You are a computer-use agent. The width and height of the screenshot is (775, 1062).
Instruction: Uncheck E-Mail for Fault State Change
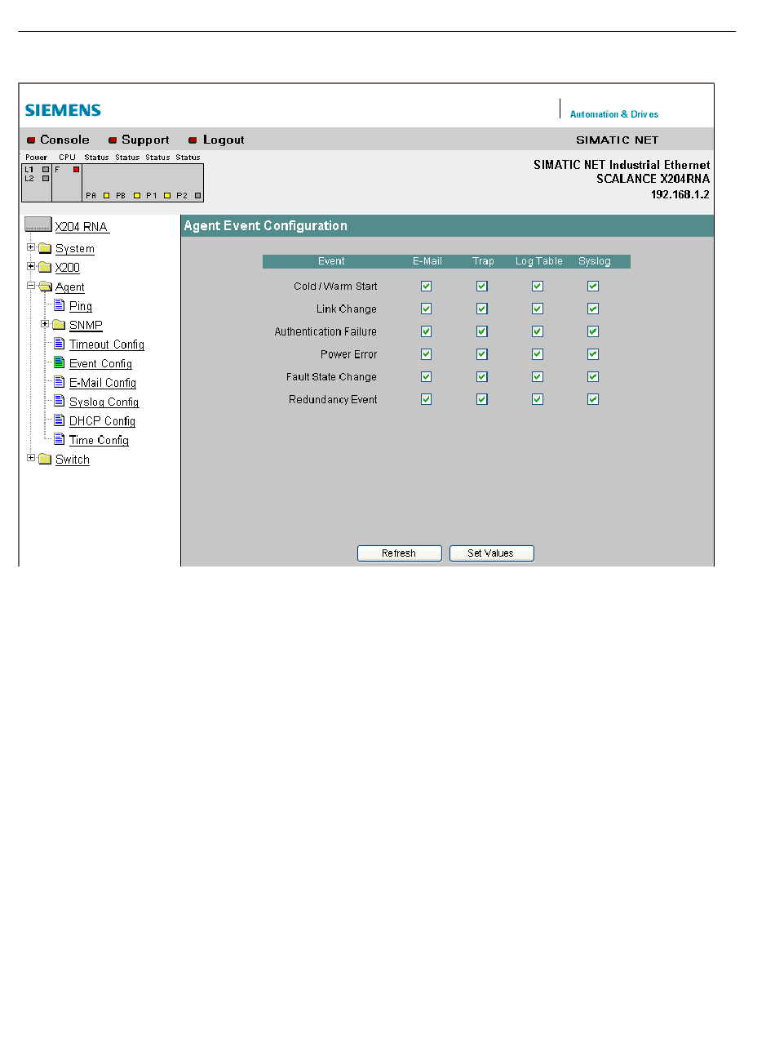426,376
